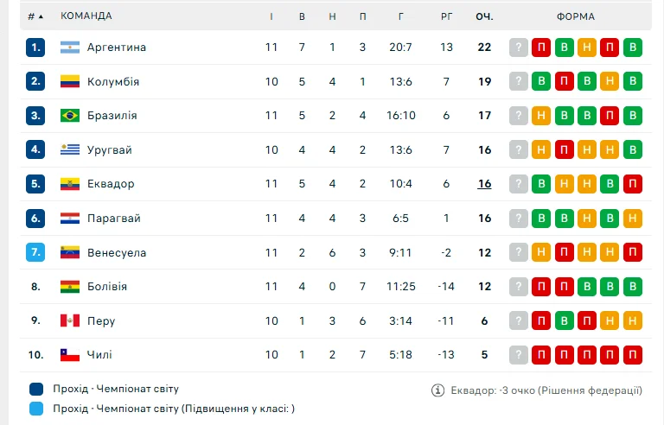Click Paraguay's last orange Н form badge

[632, 219]
